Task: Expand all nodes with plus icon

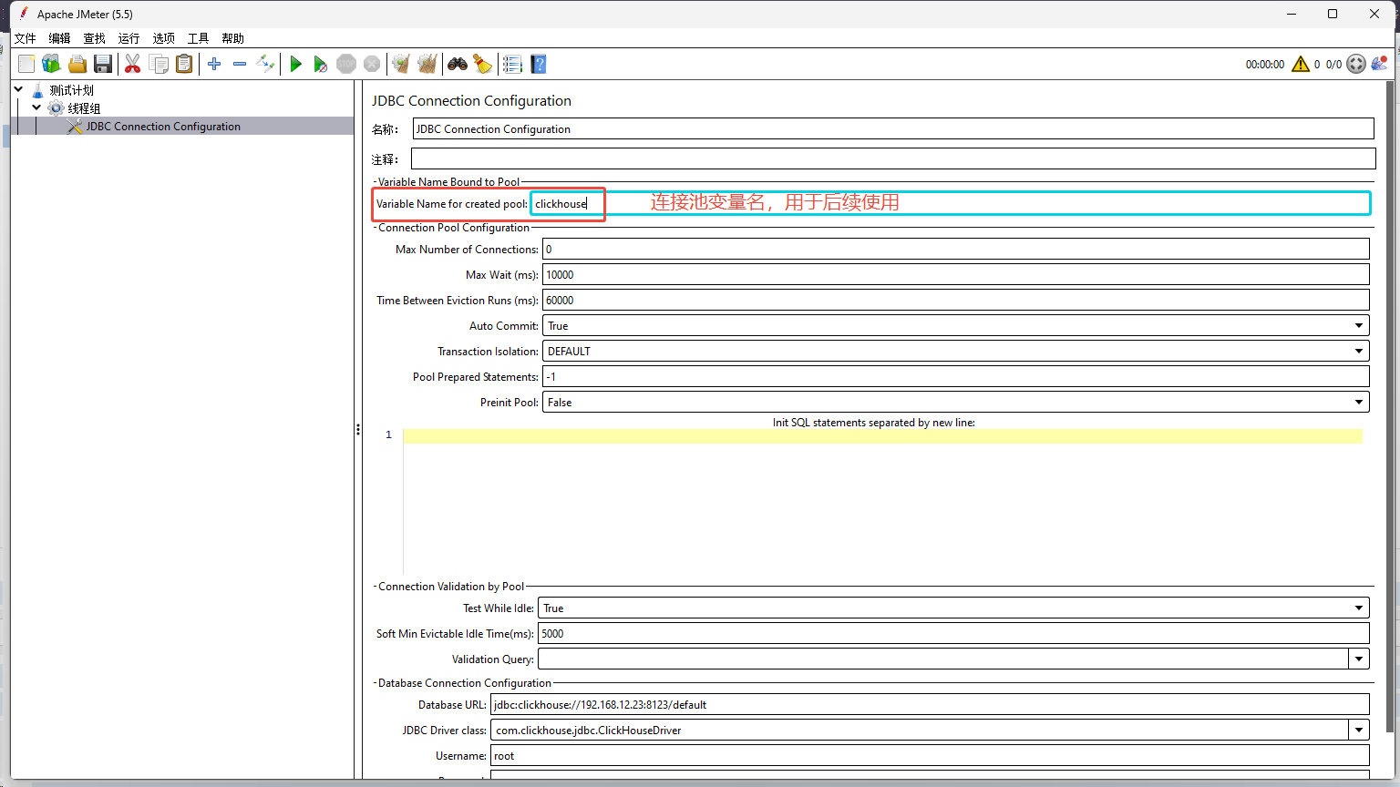Action: (214, 64)
